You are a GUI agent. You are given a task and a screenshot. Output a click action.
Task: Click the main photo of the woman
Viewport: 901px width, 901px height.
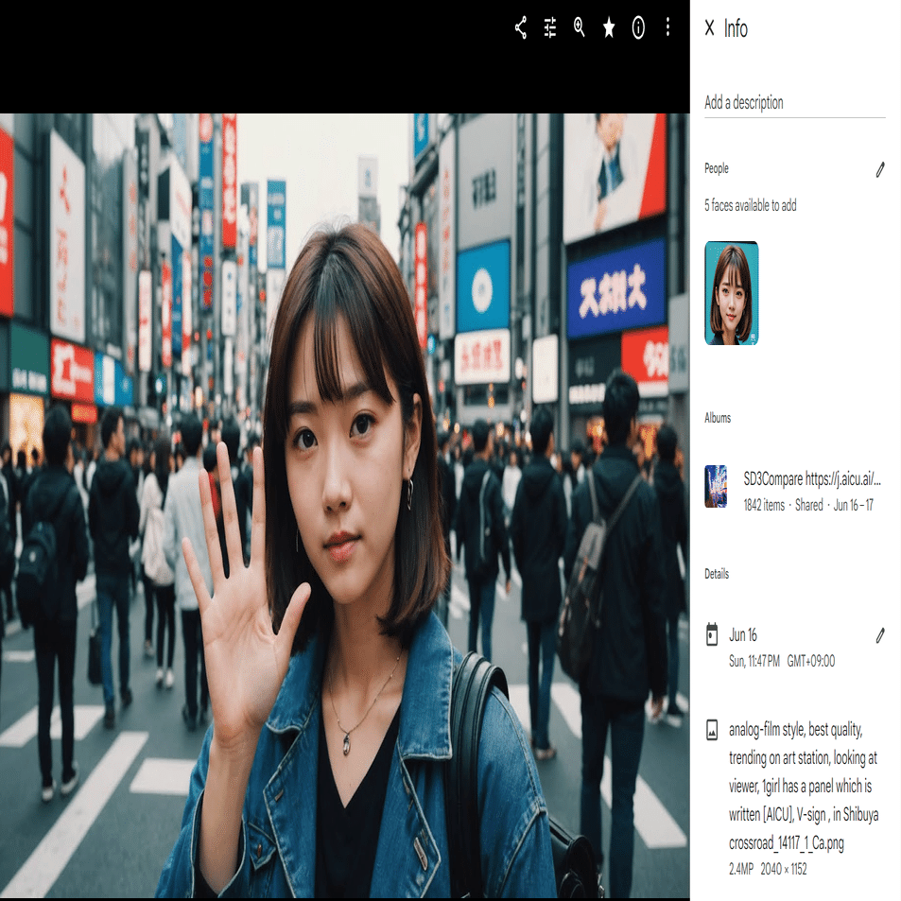[x=345, y=506]
